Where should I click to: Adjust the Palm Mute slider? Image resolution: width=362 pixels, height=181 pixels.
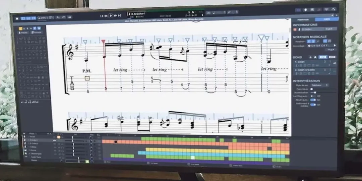(323, 89)
